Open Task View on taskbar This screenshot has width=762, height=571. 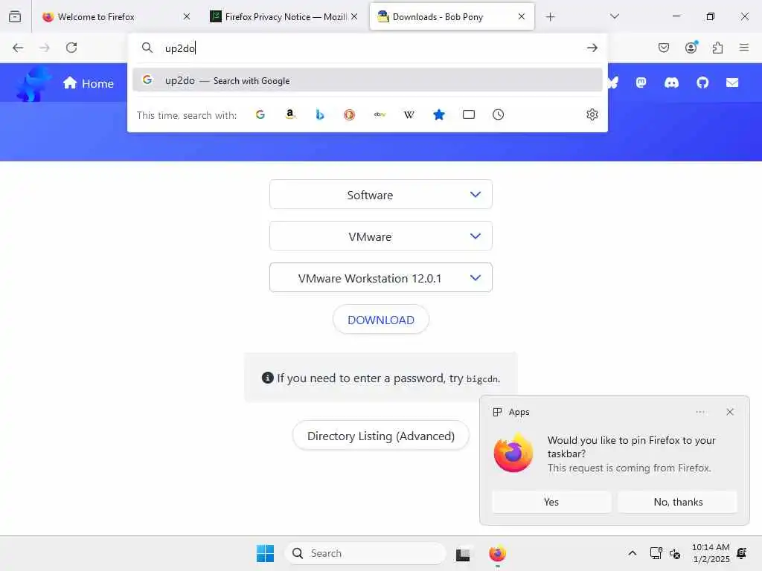coord(463,554)
